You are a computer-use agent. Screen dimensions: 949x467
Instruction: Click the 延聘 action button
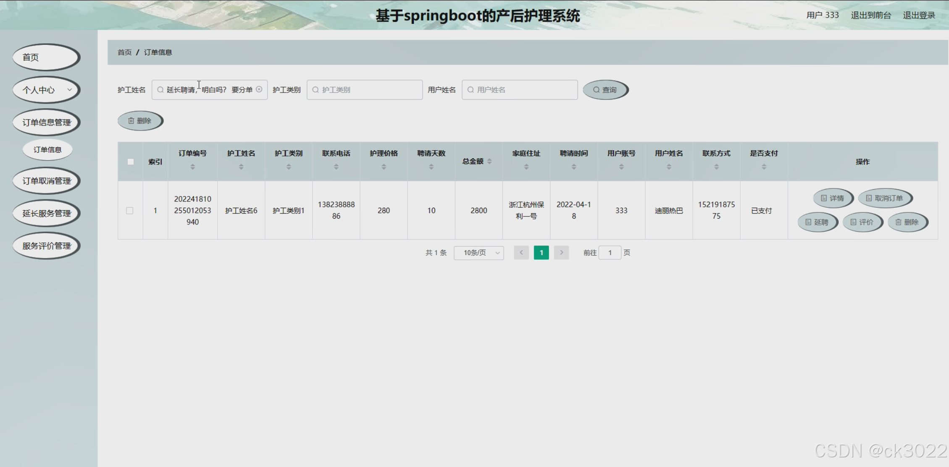click(x=817, y=222)
